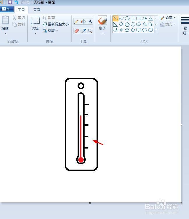Select the Four-point star shape

click(x=121, y=30)
